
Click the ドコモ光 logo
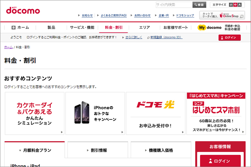155,105
